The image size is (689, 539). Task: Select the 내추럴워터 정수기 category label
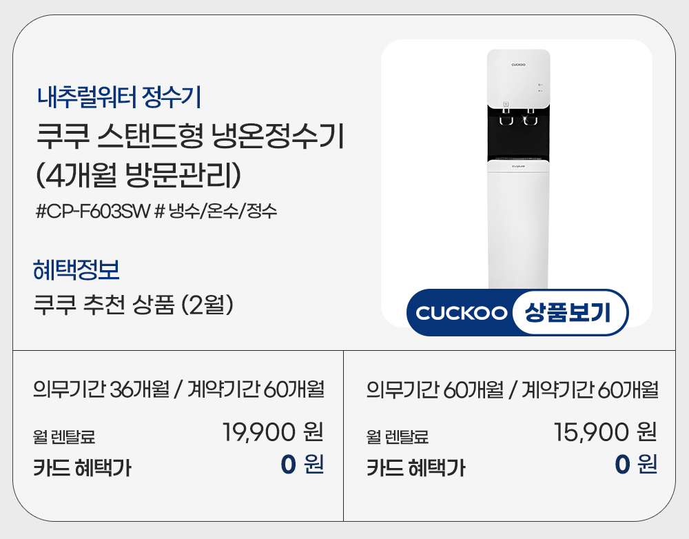click(x=119, y=97)
